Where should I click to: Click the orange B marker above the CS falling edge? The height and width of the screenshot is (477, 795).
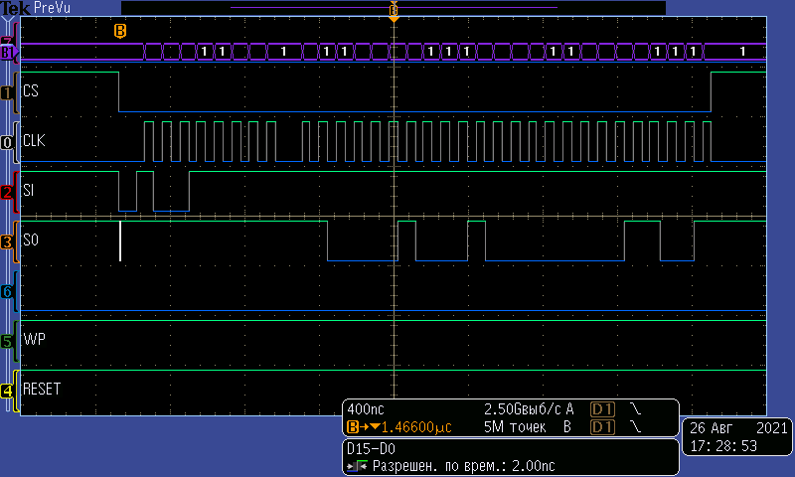pyautogui.click(x=120, y=31)
